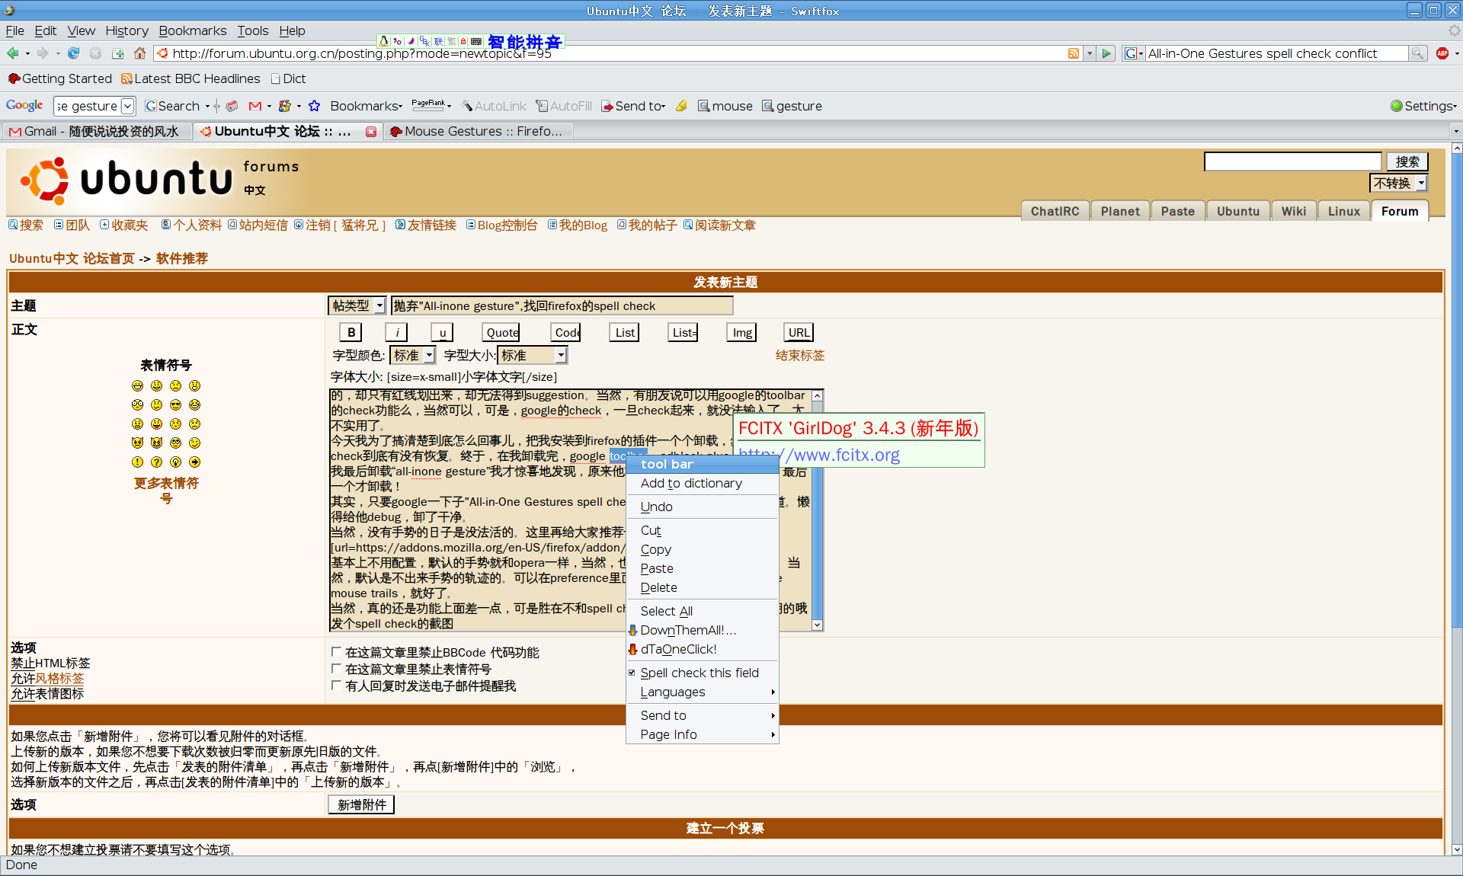Choose Add to dictionary

tap(702, 483)
